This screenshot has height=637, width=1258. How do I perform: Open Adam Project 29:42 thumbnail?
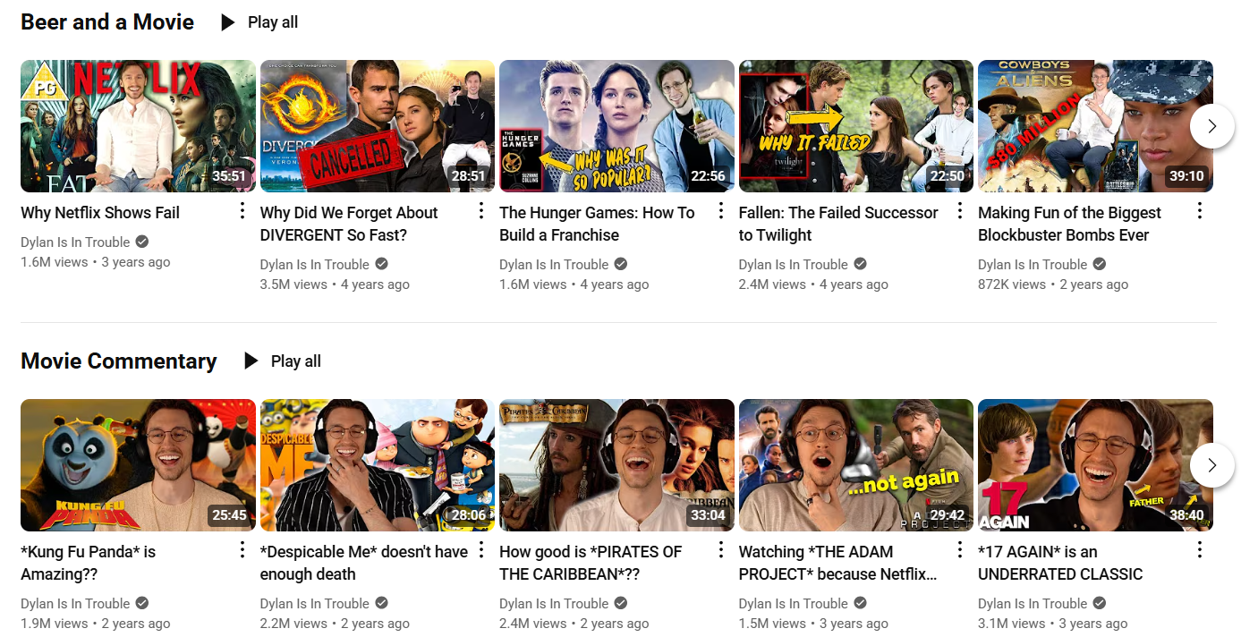(856, 465)
